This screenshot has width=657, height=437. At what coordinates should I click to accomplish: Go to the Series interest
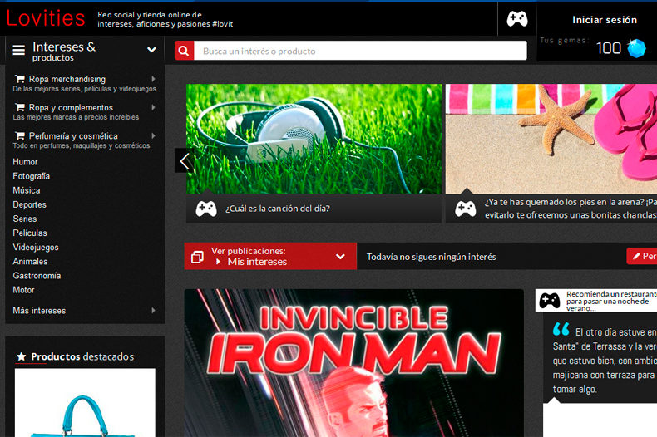coord(25,219)
